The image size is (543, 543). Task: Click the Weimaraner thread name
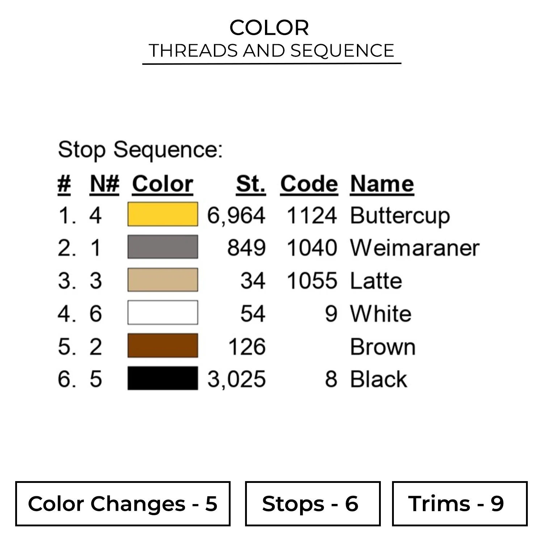[414, 248]
